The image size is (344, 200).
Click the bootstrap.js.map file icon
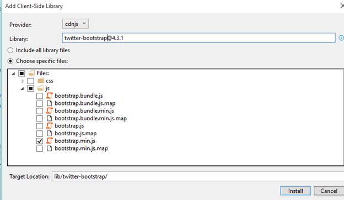point(50,134)
